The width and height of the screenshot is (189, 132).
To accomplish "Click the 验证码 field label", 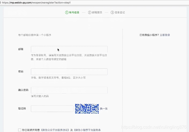I will [22, 108].
